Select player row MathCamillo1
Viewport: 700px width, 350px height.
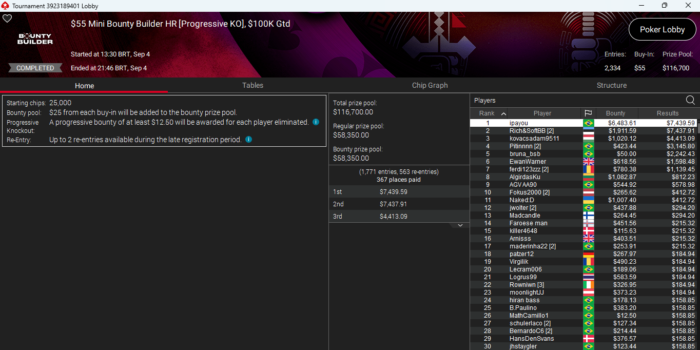coord(583,316)
